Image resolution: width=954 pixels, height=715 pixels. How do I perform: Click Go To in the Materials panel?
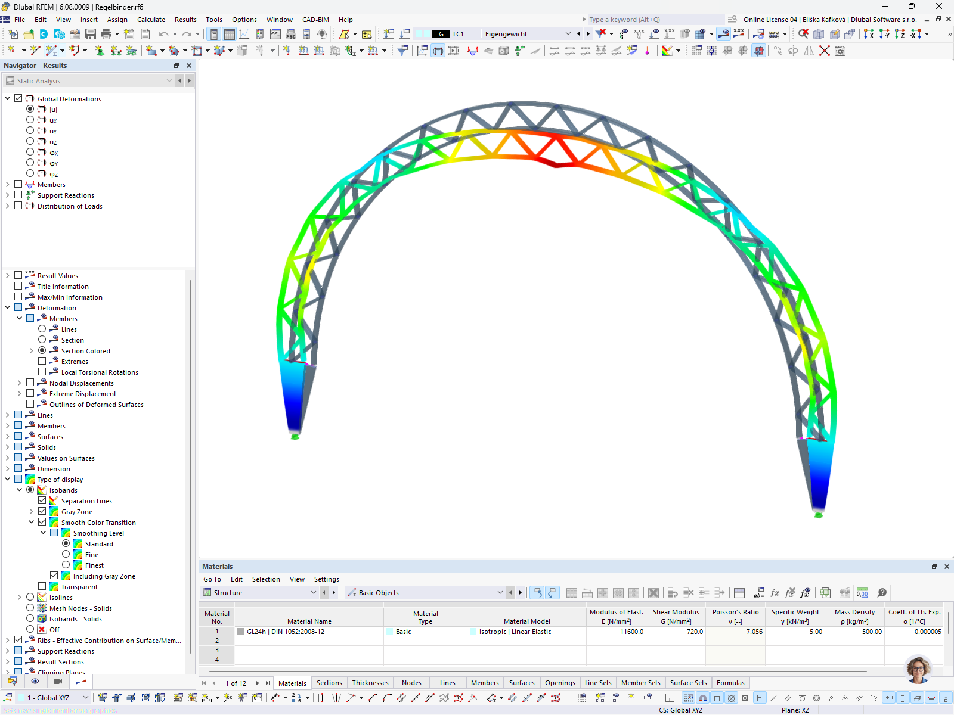coord(212,579)
